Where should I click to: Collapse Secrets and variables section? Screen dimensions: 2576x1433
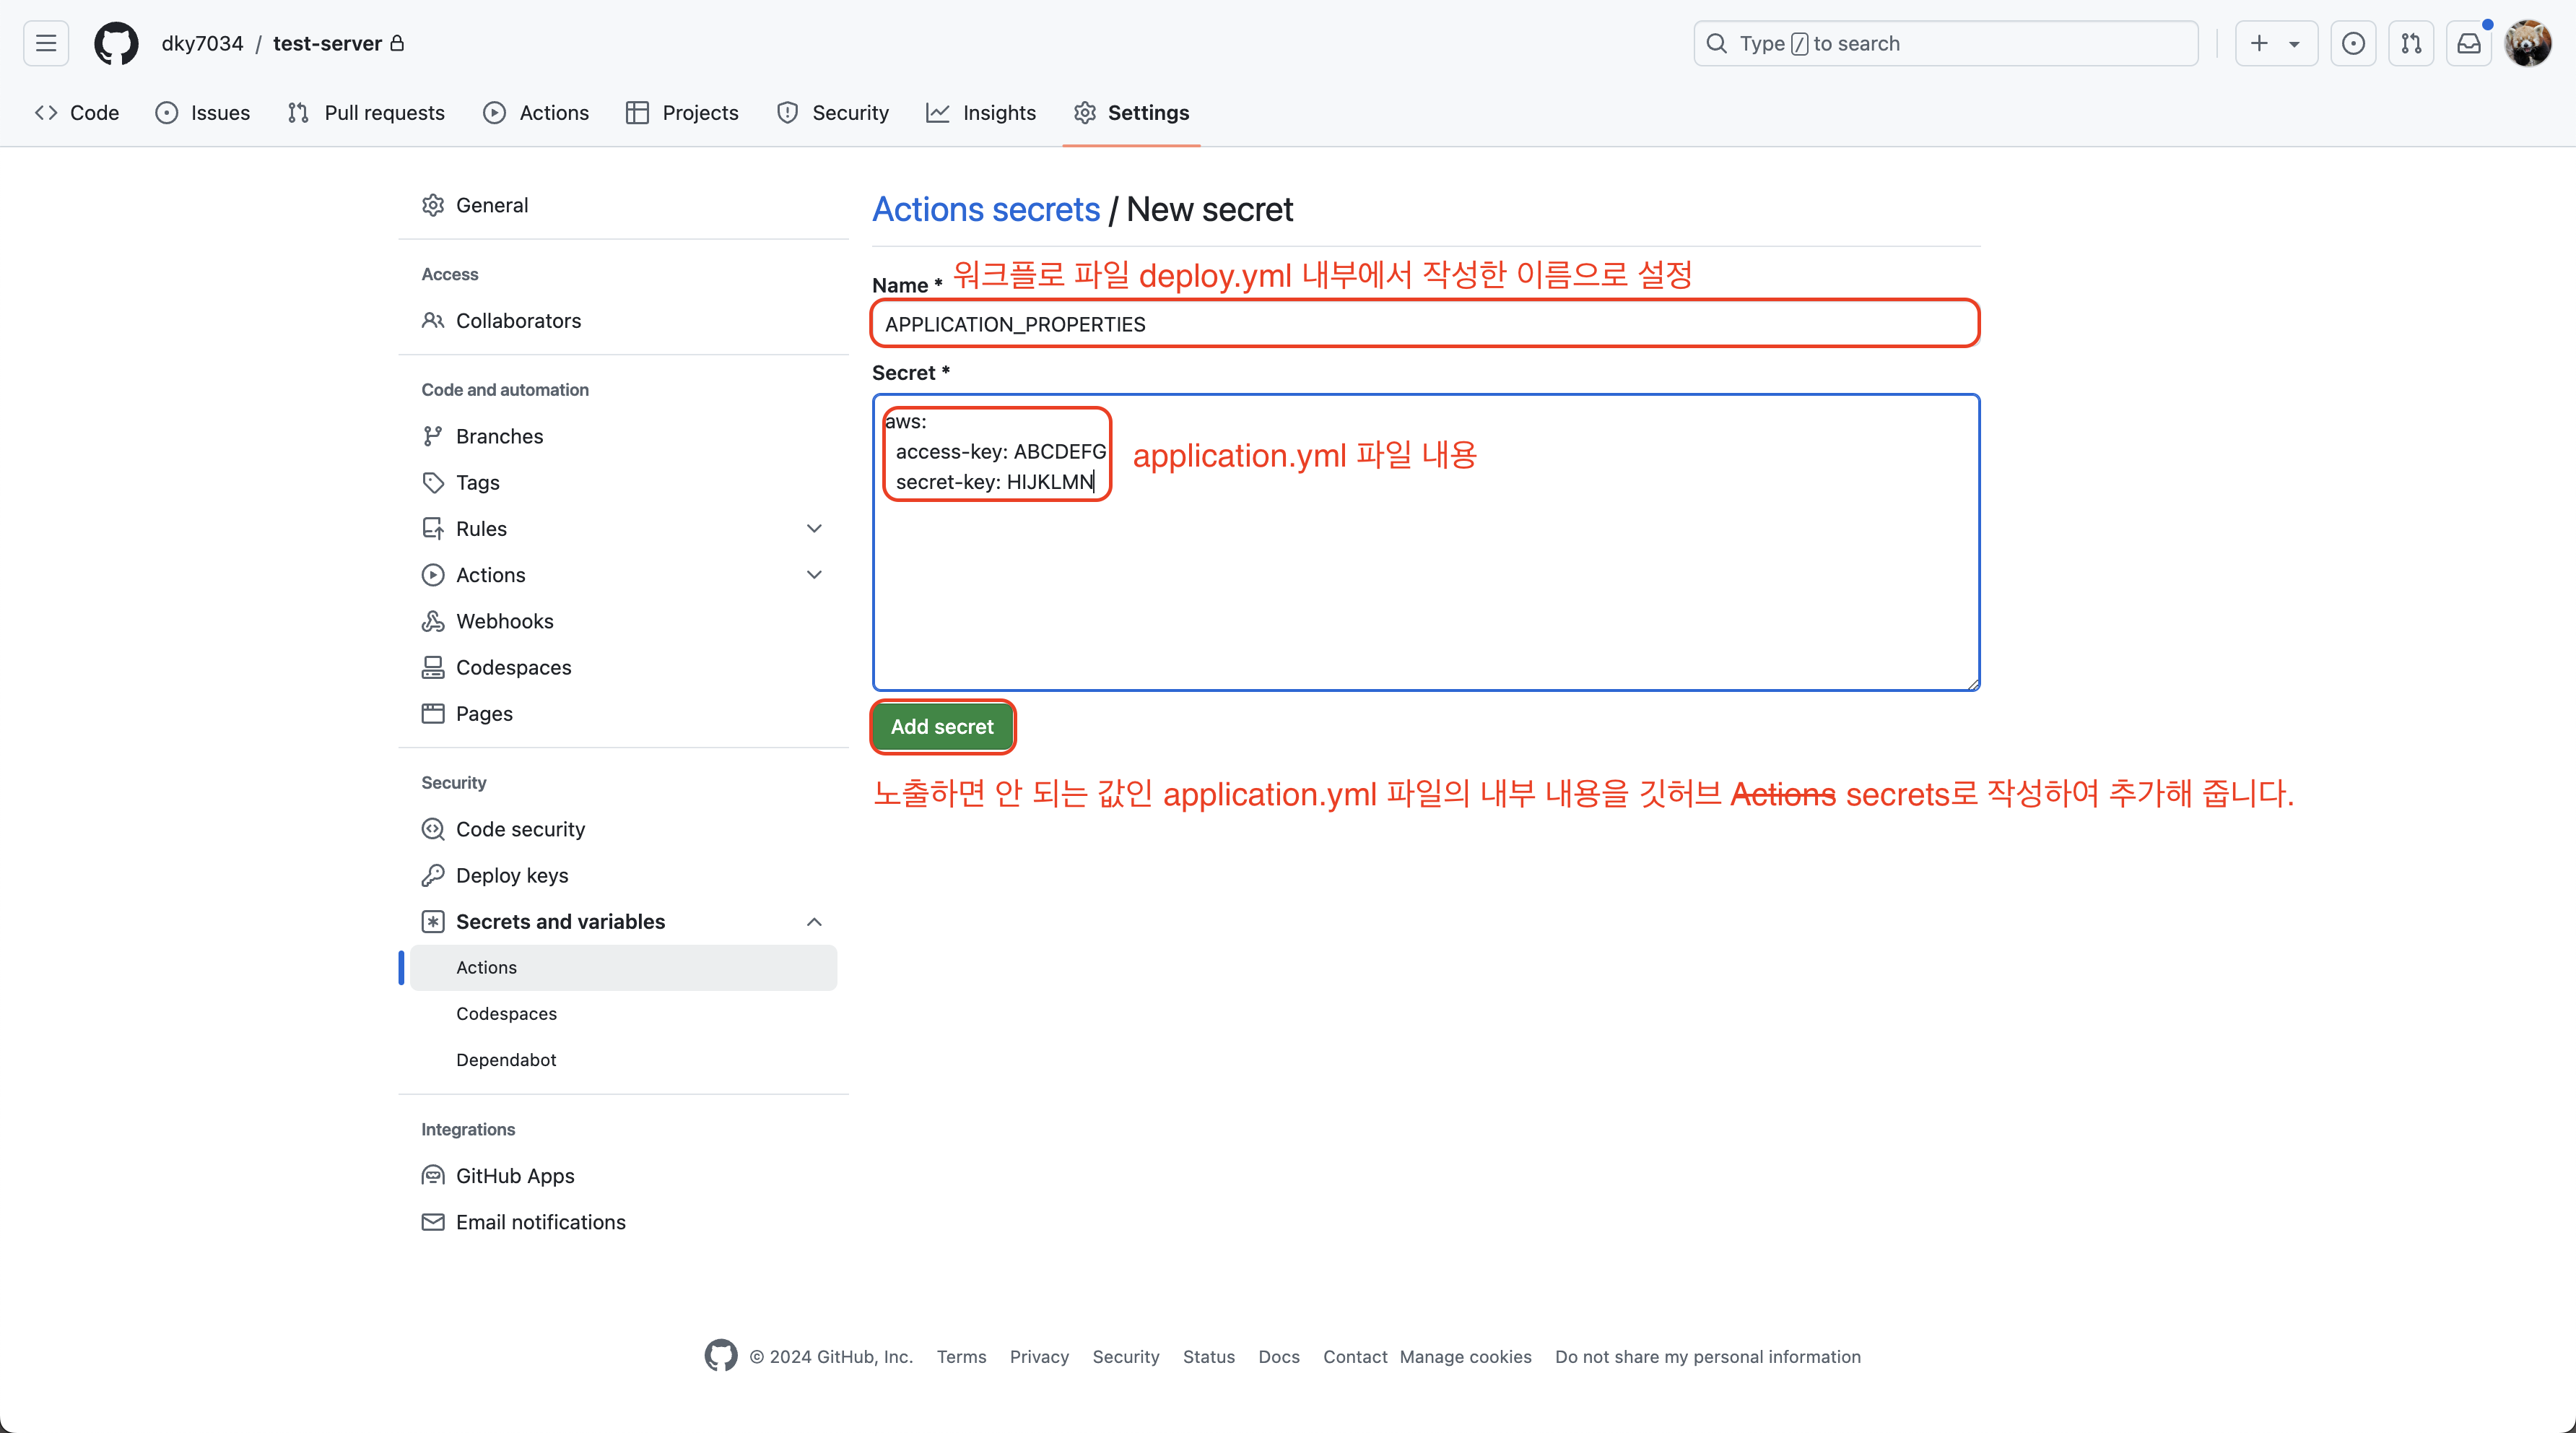tap(814, 922)
